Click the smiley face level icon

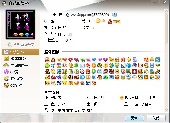[x=98, y=21]
